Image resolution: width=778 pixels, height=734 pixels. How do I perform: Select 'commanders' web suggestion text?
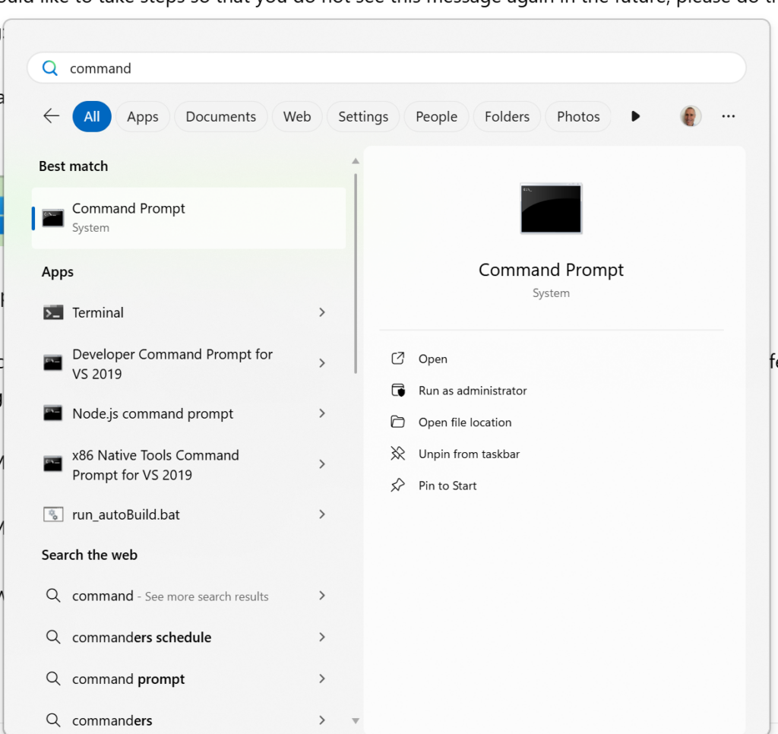112,720
